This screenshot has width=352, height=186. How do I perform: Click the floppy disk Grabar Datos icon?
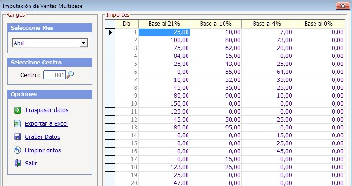point(17,137)
